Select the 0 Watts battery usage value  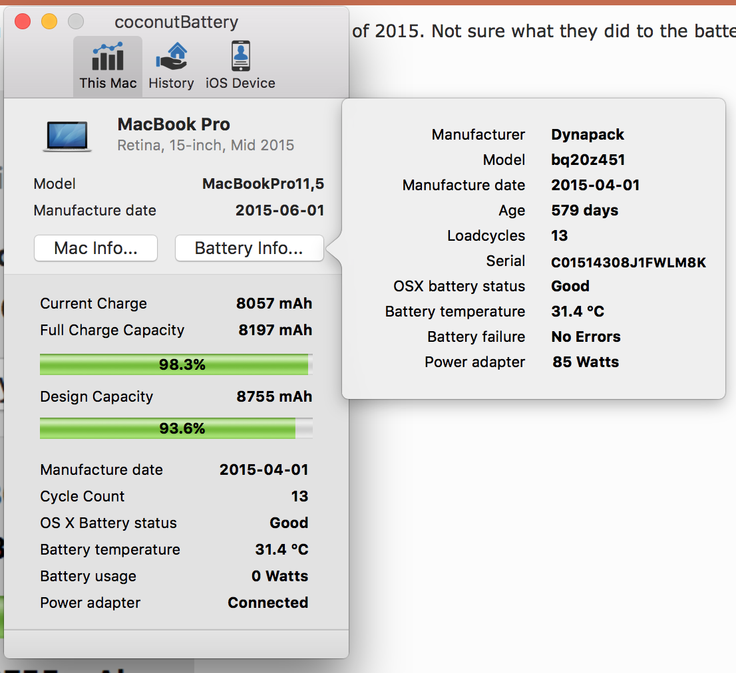click(x=279, y=576)
